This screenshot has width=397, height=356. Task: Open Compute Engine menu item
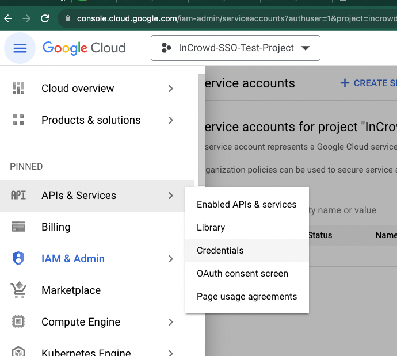(97, 322)
